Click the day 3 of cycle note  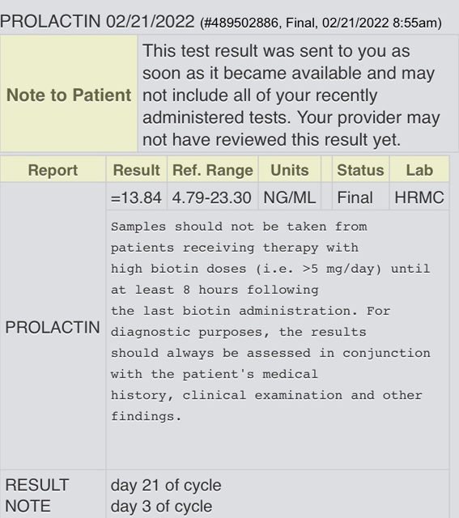161,506
